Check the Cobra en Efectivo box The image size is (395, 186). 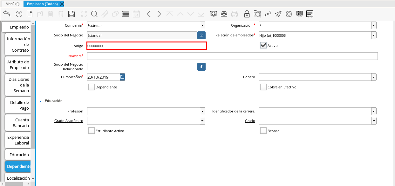coord(263,87)
